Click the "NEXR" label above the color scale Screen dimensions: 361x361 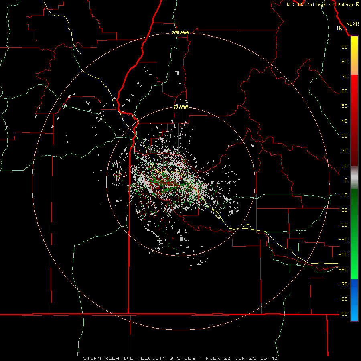[352, 24]
